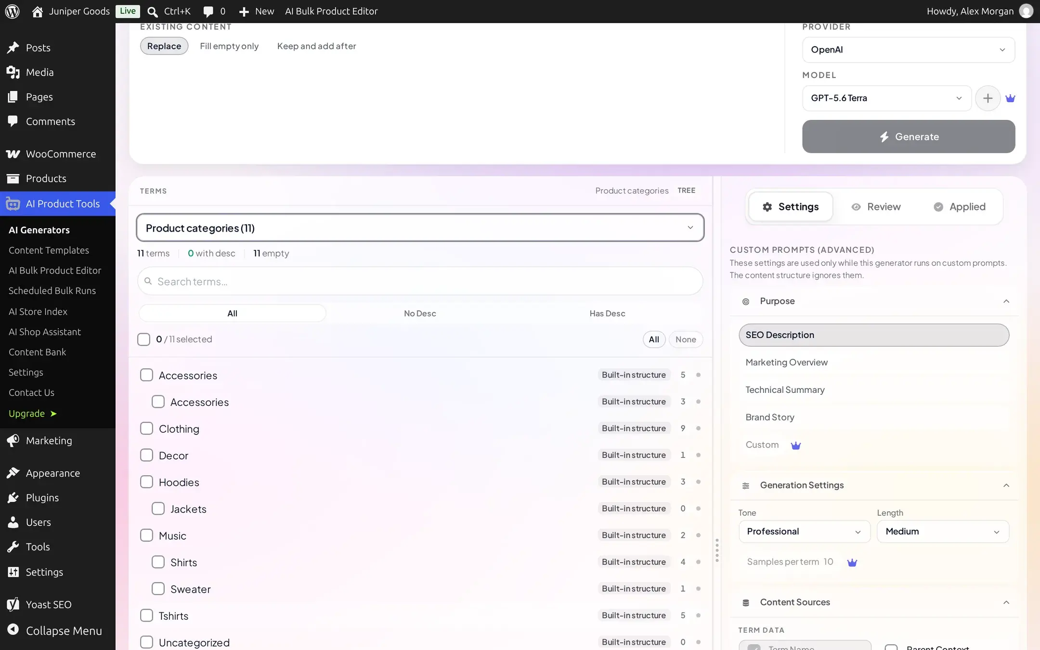Click the WooCommerce logo icon in the sidebar
This screenshot has width=1040, height=650.
click(x=13, y=154)
